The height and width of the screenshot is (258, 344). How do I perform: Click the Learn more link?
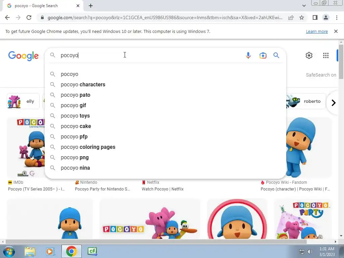tap(317, 31)
